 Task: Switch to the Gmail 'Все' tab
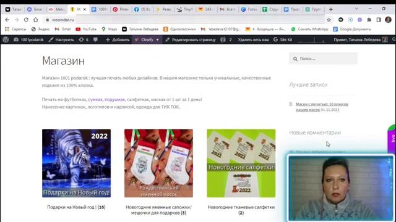click(228, 9)
